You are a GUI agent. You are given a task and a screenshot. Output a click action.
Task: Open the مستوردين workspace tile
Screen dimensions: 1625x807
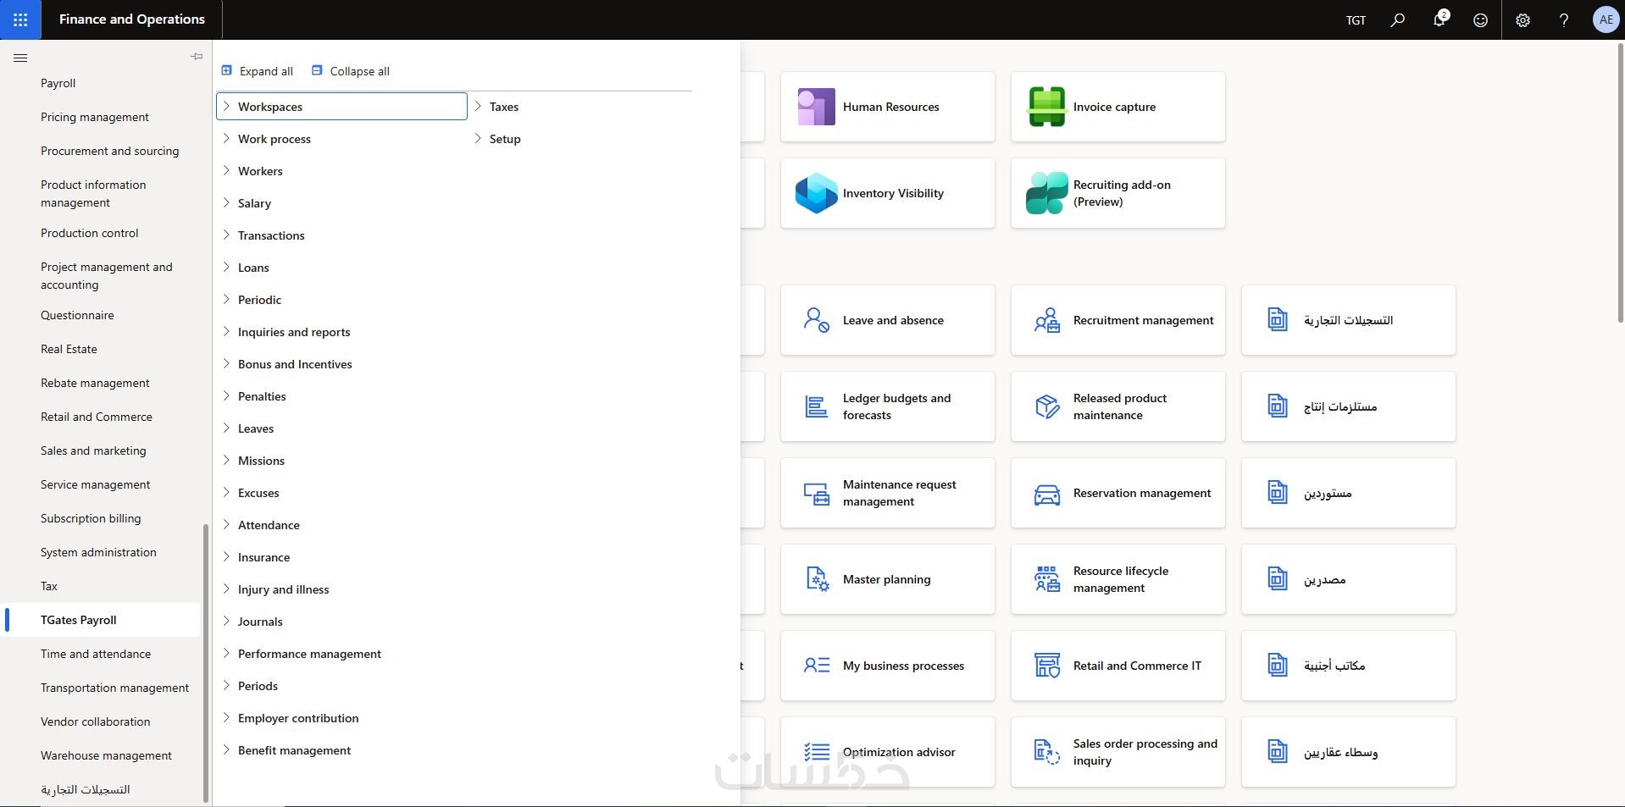click(x=1349, y=493)
